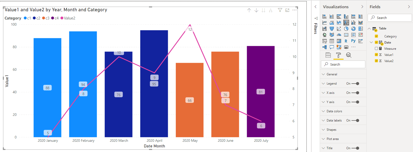The height and width of the screenshot is (152, 413).
Task: Select the Treemap visual
Action: 361,29
